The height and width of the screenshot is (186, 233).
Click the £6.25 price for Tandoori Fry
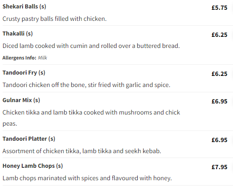(x=219, y=74)
